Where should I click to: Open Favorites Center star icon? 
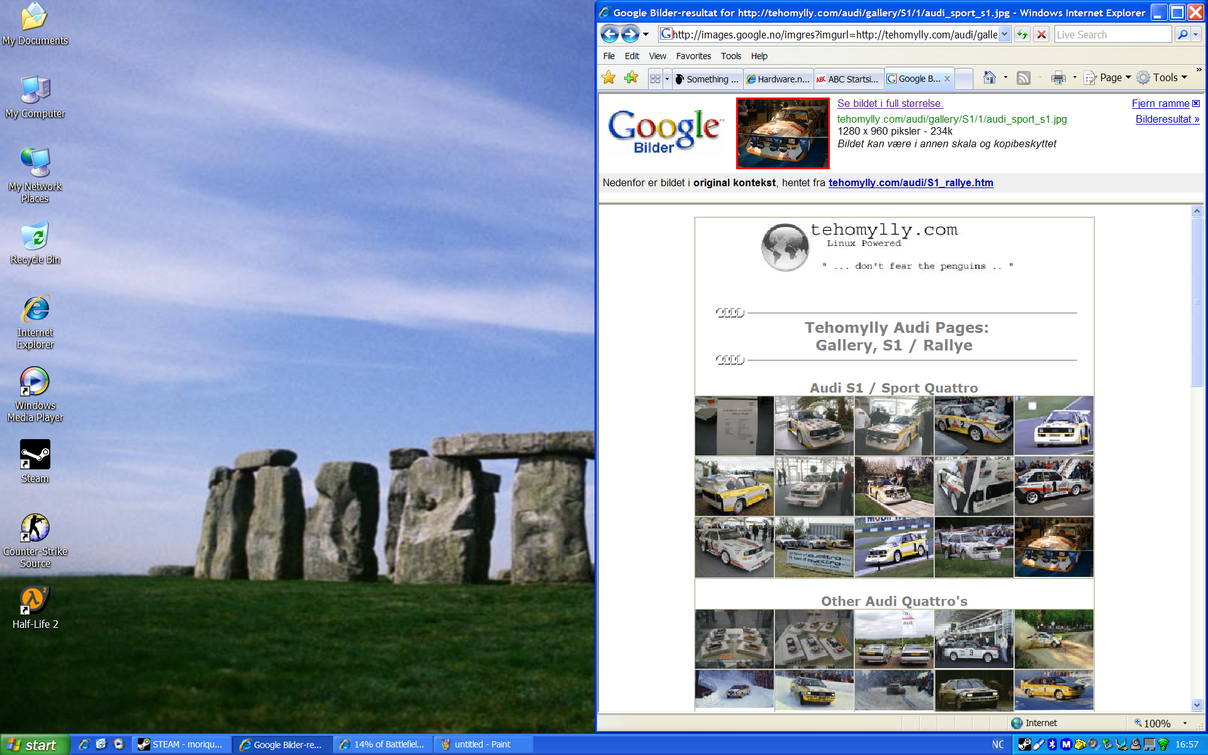(608, 77)
